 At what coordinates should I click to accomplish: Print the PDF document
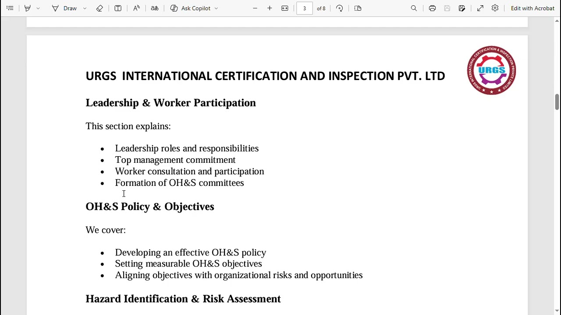pos(432,8)
